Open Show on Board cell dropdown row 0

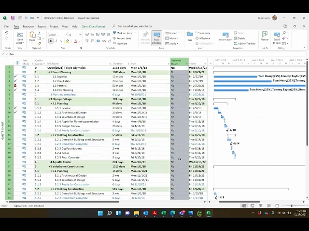click(186, 68)
